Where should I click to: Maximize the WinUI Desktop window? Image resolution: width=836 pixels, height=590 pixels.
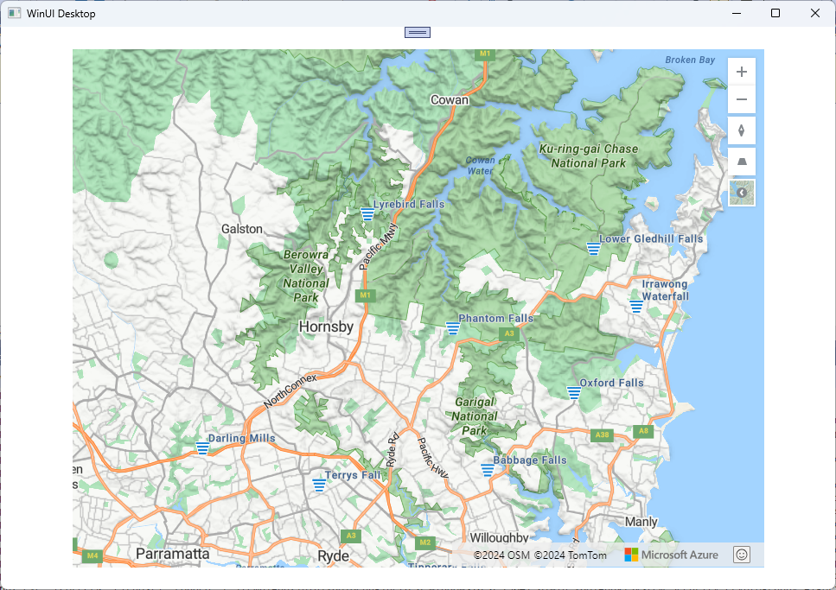click(775, 13)
